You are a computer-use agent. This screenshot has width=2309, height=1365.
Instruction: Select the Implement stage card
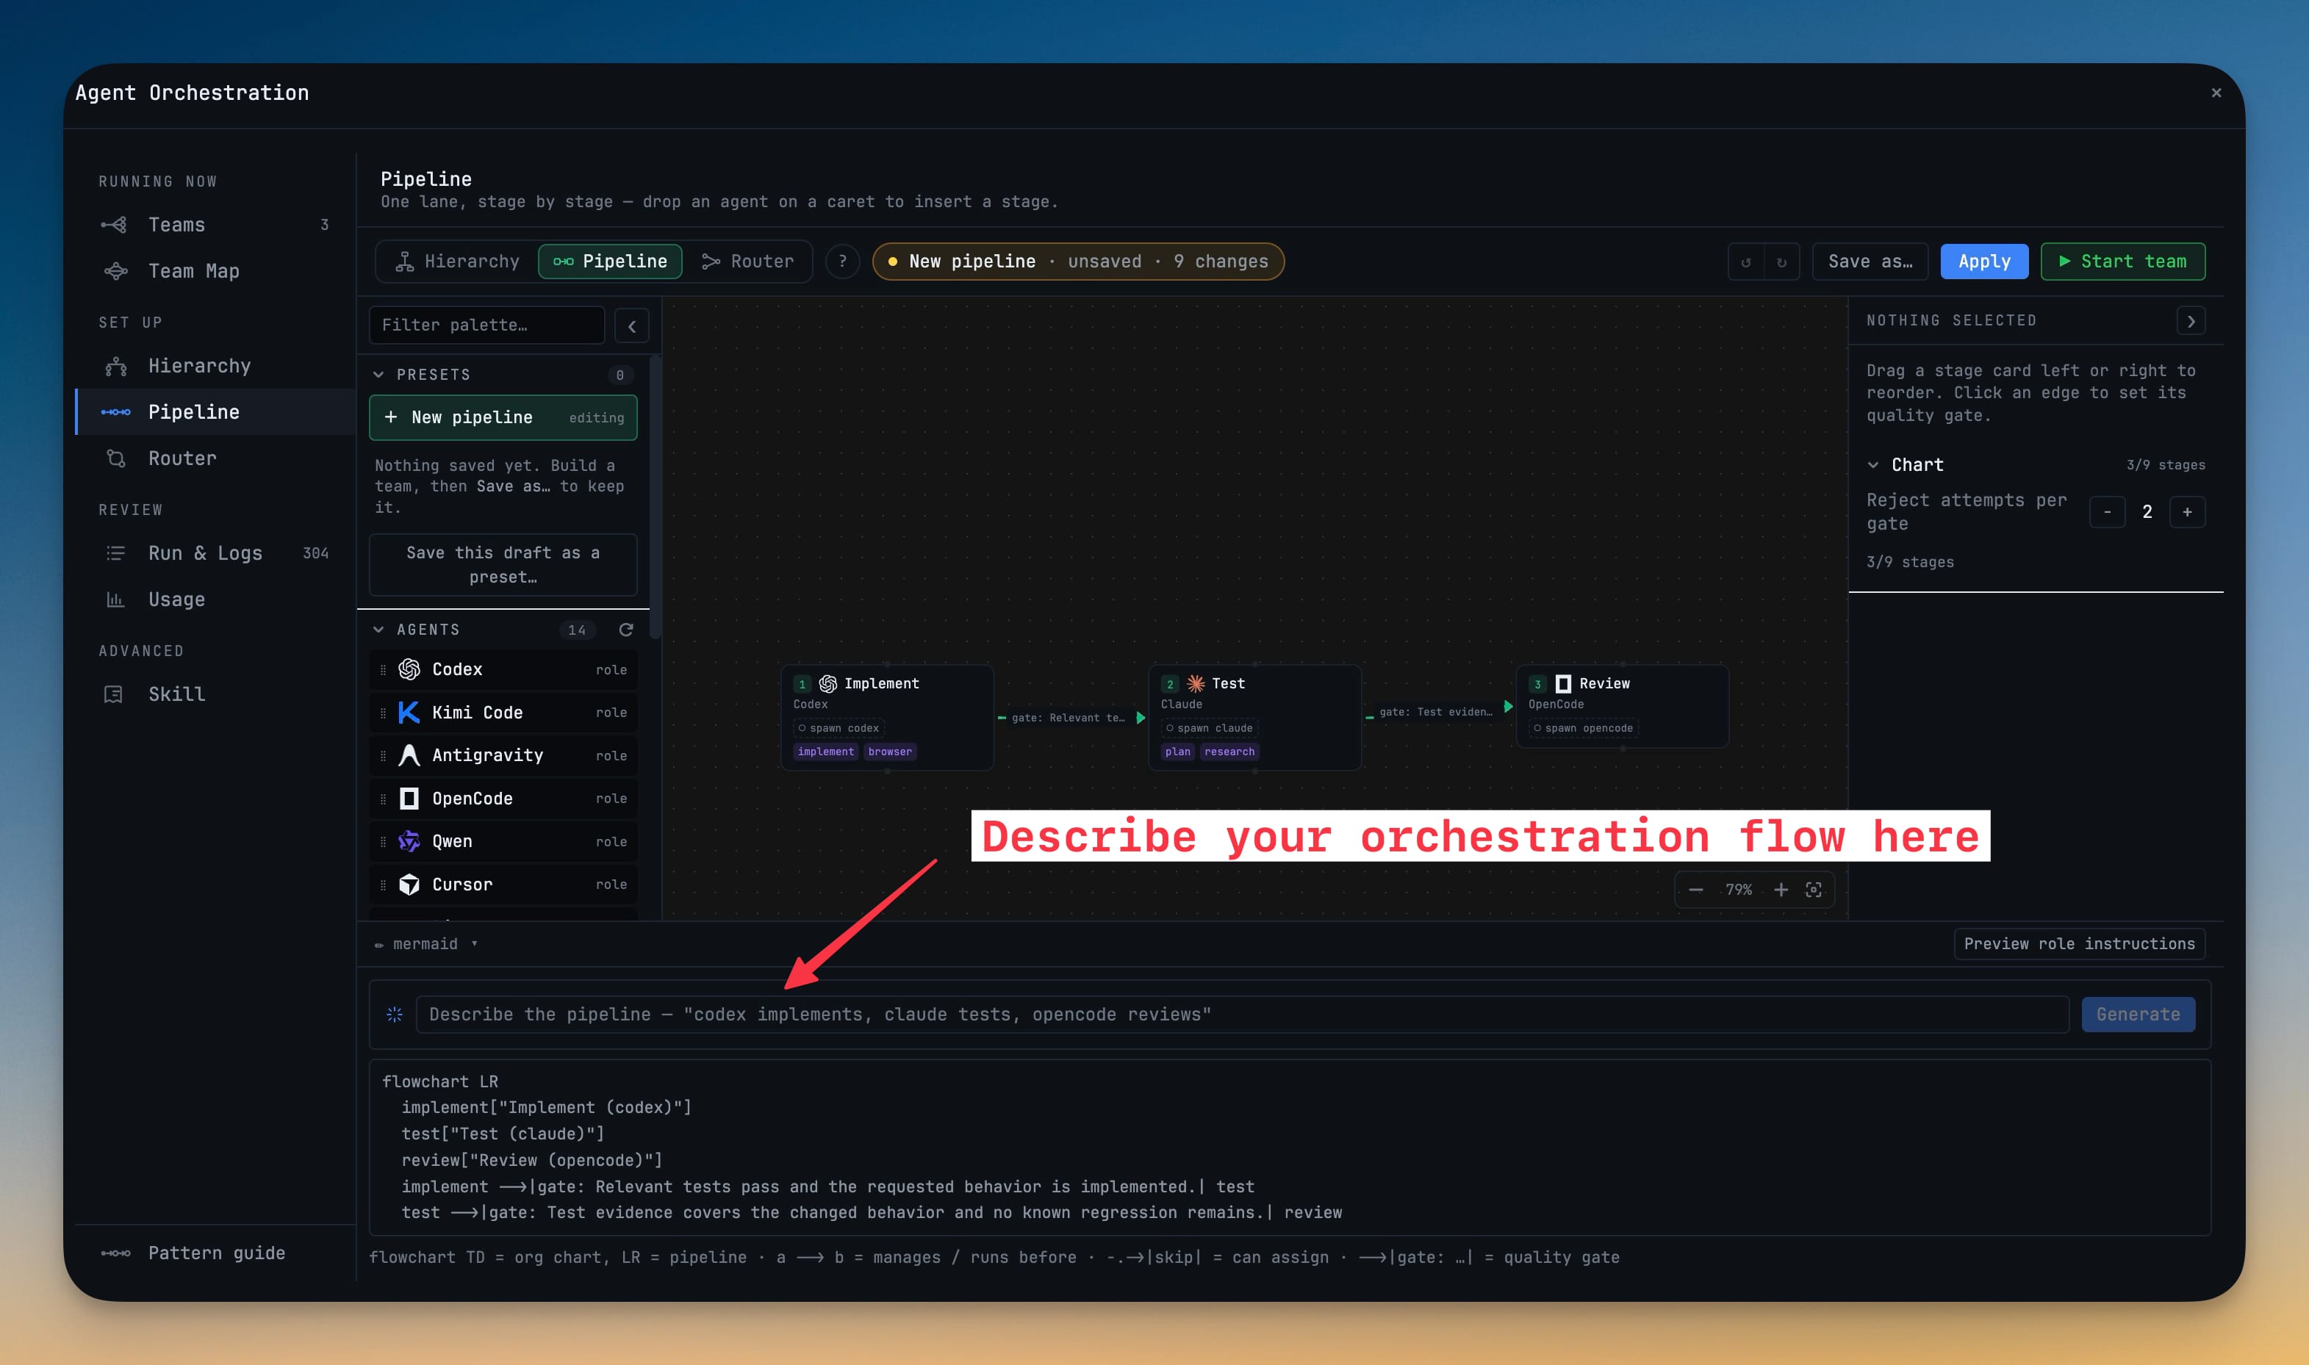[887, 716]
